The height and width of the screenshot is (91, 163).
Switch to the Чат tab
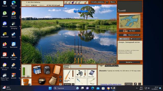pyautogui.click(x=101, y=66)
